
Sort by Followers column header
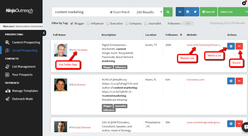click(x=174, y=35)
